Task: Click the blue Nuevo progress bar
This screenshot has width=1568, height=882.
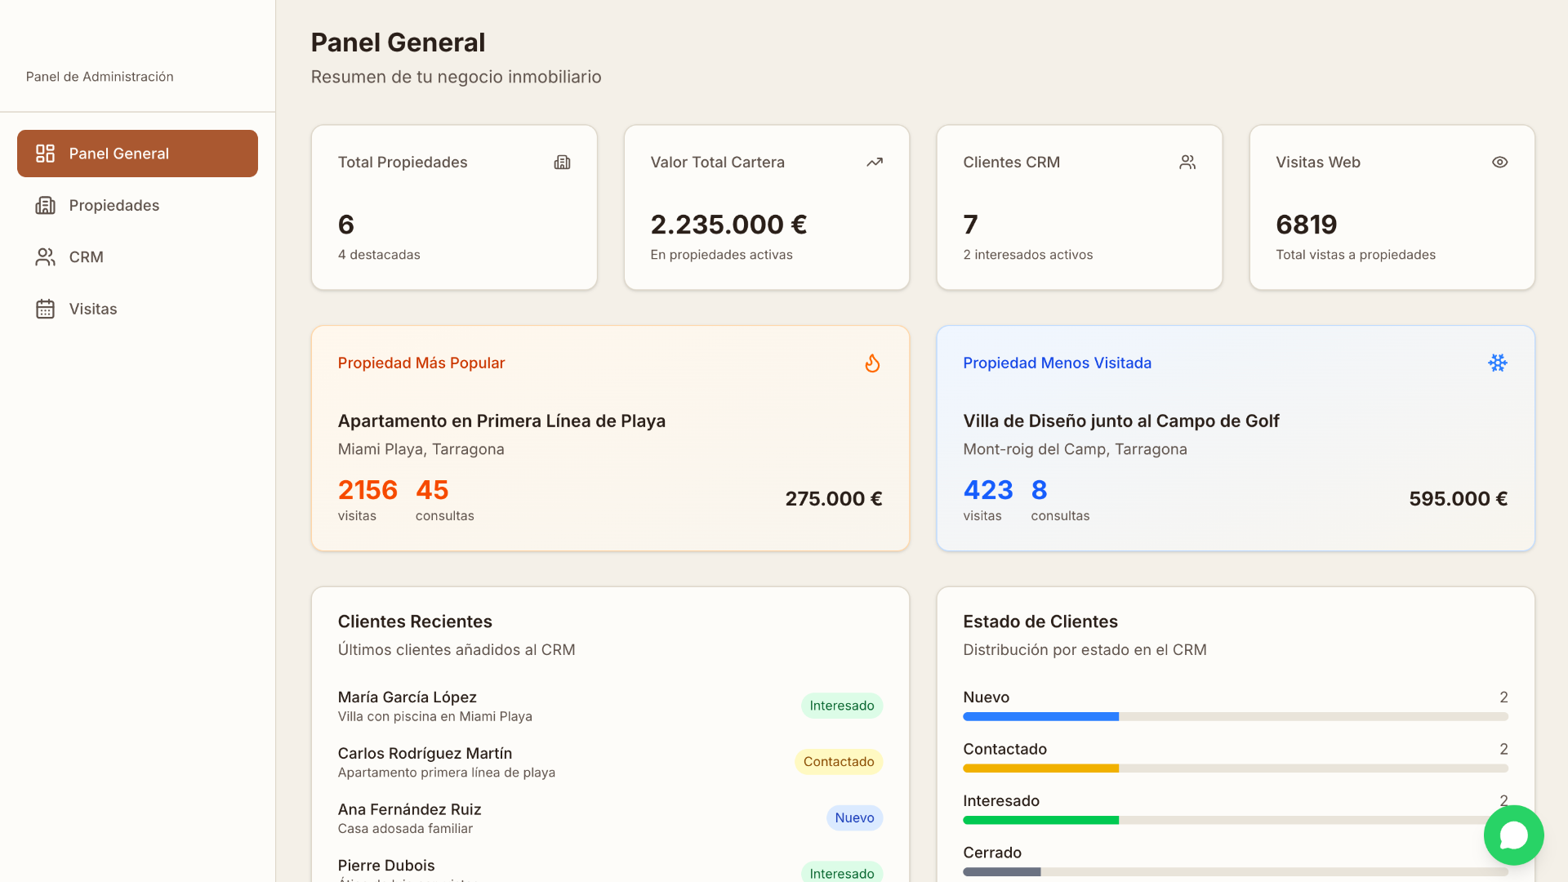Action: point(1040,717)
